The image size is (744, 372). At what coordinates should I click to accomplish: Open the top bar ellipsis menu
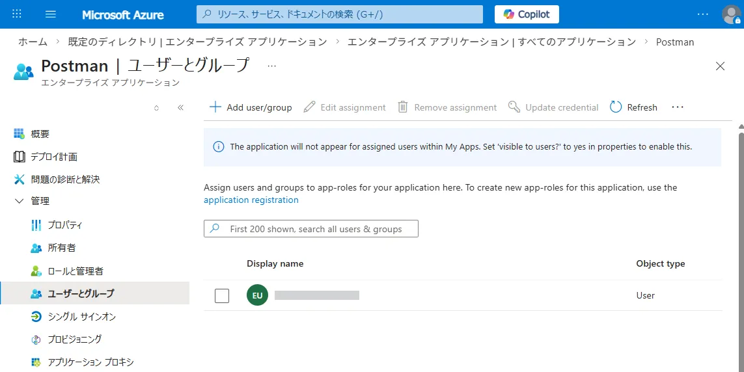click(x=703, y=14)
